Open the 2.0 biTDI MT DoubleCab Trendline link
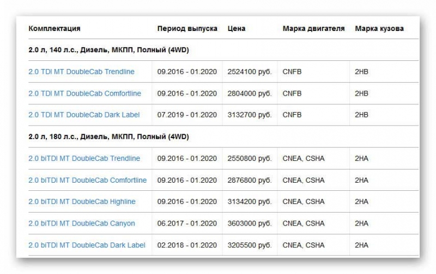 tap(84, 158)
